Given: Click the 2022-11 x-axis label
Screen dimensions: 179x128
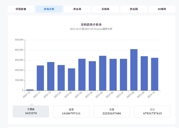Looking at the screenshot, I should (37, 95).
